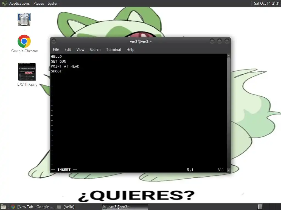Click the All indicator in vim status line
The image size is (281, 210).
[221, 170]
